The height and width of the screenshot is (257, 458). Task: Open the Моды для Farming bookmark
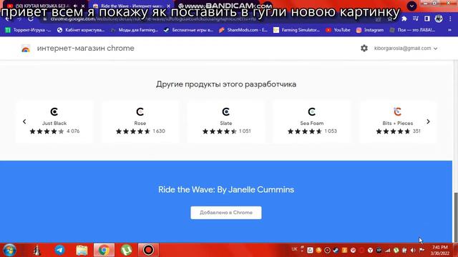(135, 30)
